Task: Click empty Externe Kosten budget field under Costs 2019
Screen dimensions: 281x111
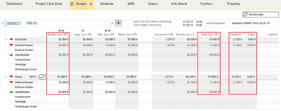Action: point(58,87)
